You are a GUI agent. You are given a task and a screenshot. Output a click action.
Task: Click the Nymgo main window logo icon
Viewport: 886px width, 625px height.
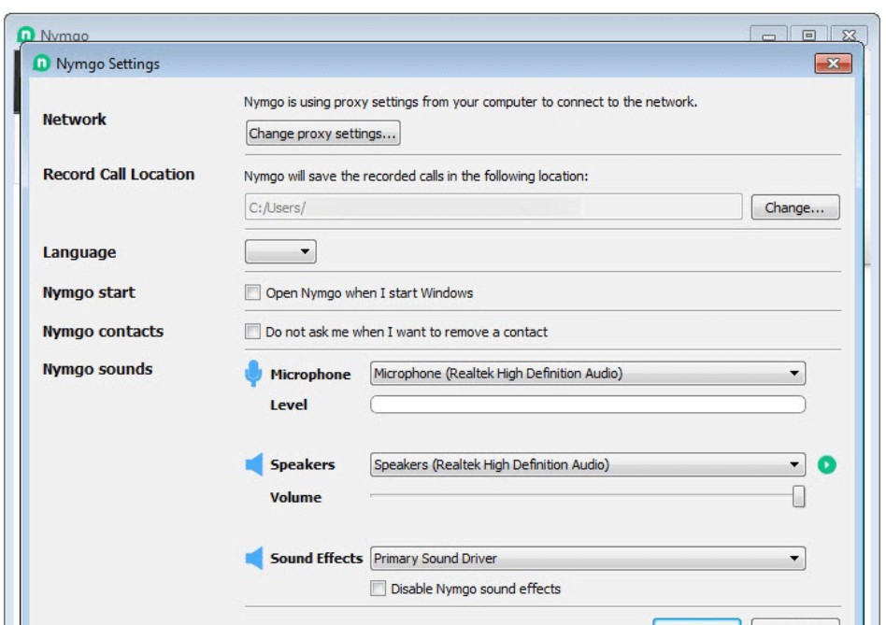(x=26, y=35)
